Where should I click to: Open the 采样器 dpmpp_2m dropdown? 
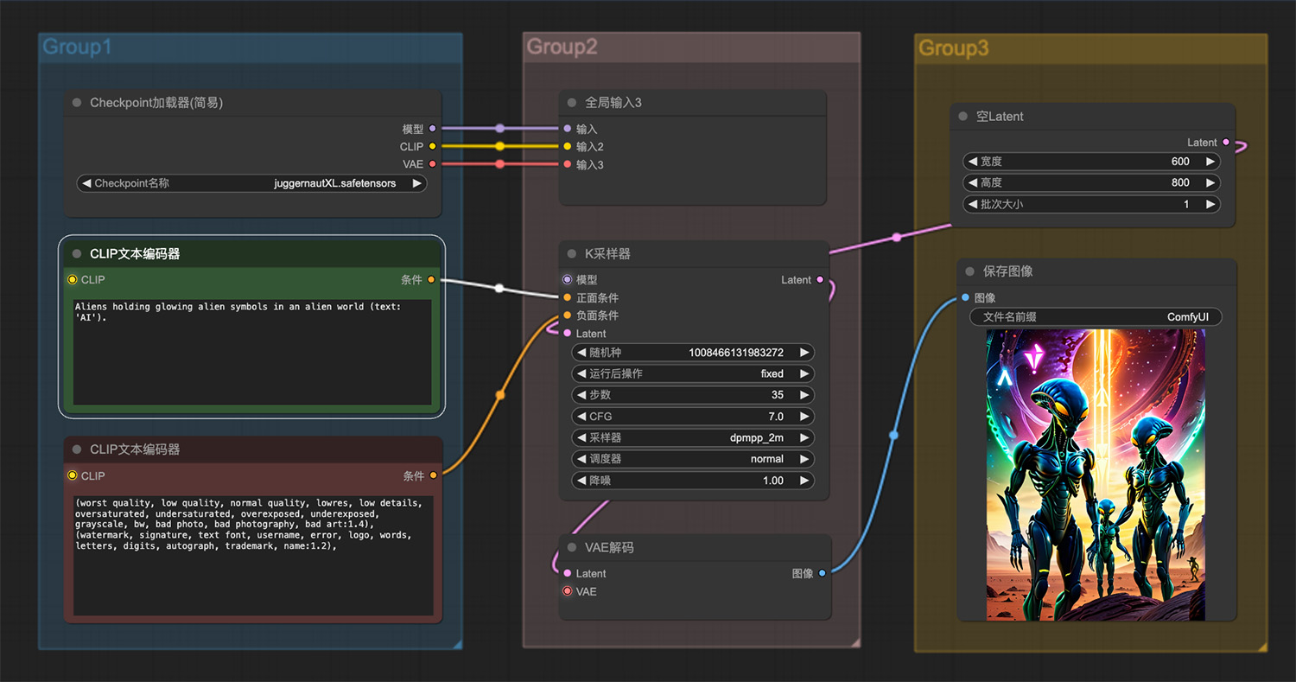point(693,437)
